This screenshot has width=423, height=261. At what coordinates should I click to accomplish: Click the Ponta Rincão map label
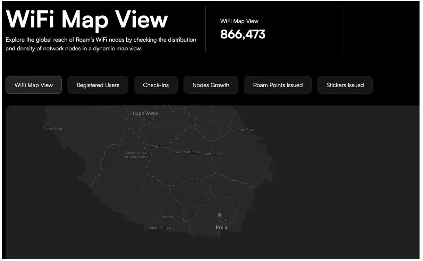click(x=53, y=129)
